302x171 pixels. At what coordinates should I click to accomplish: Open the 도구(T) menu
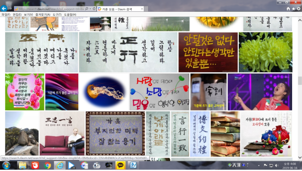click(x=57, y=15)
